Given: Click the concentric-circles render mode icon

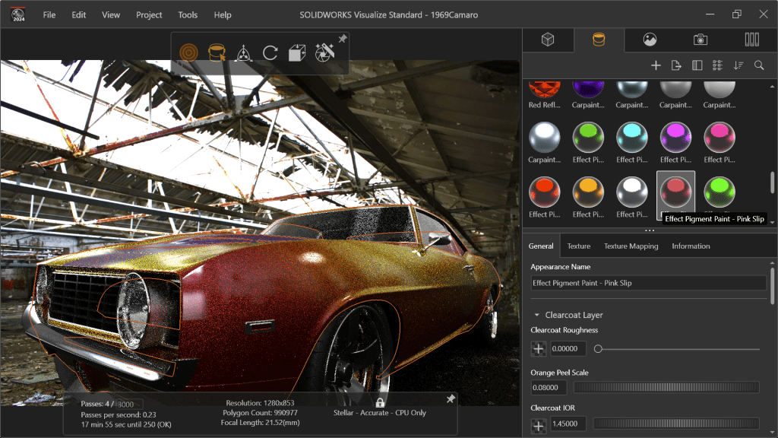Looking at the screenshot, I should pyautogui.click(x=188, y=52).
